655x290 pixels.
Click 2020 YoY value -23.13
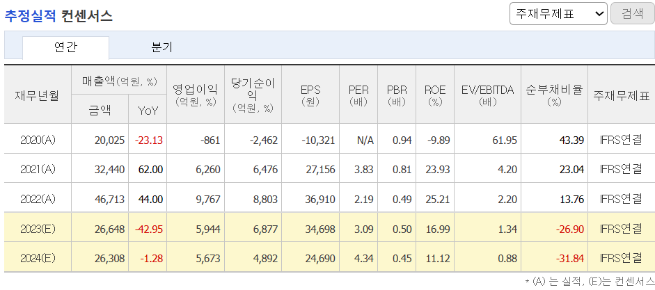click(149, 140)
